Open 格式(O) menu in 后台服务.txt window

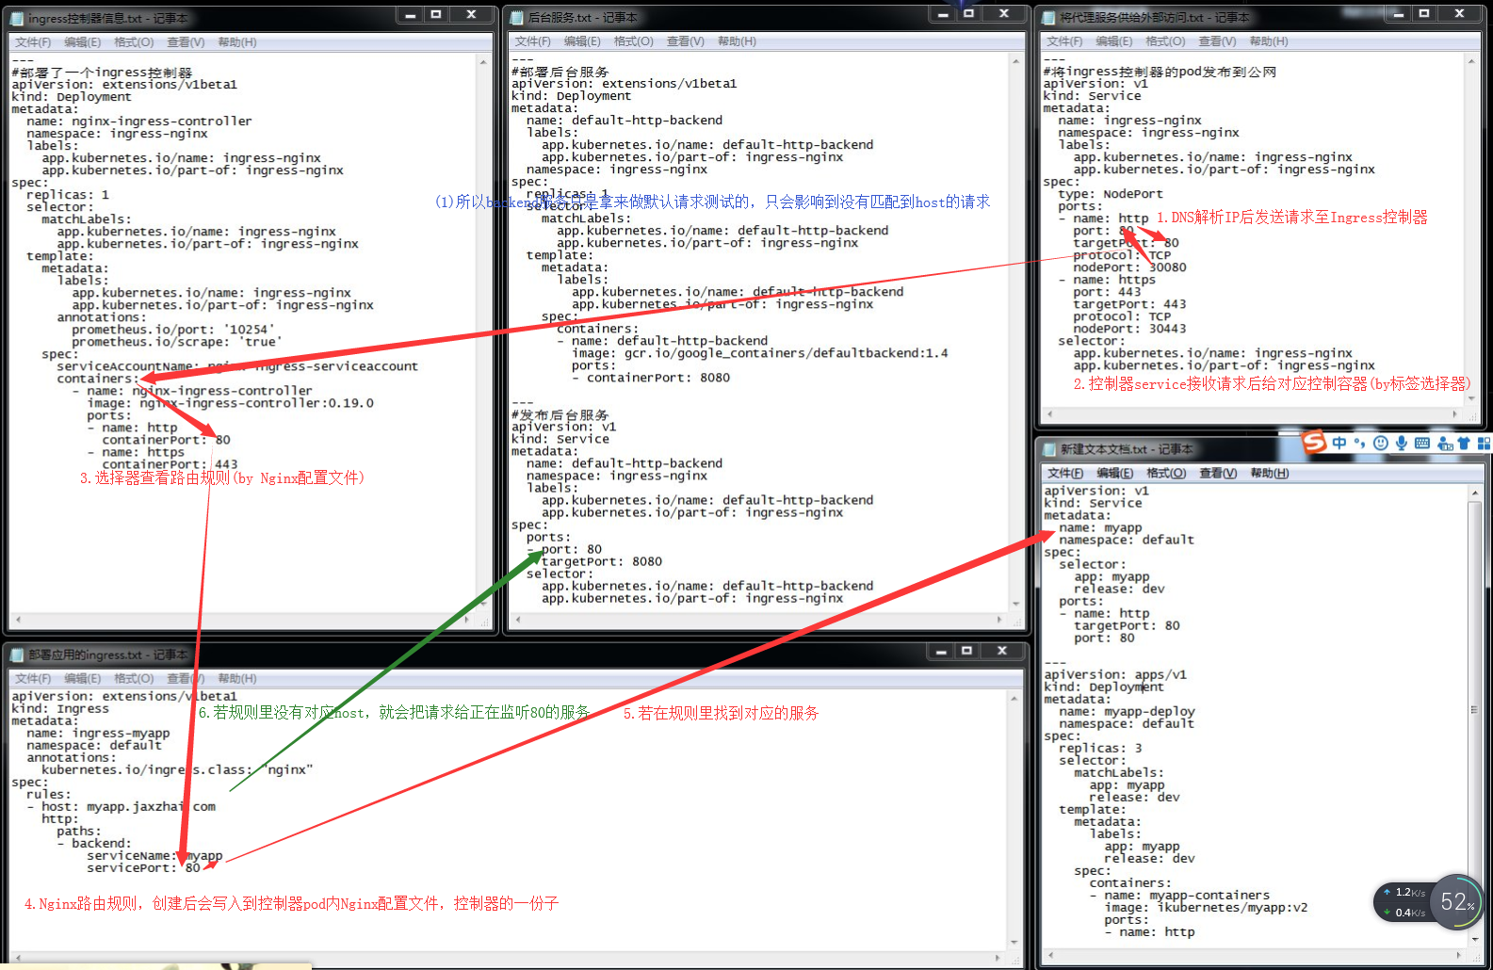634,41
